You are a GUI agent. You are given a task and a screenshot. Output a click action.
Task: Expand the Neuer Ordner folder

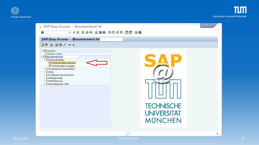click(x=45, y=54)
